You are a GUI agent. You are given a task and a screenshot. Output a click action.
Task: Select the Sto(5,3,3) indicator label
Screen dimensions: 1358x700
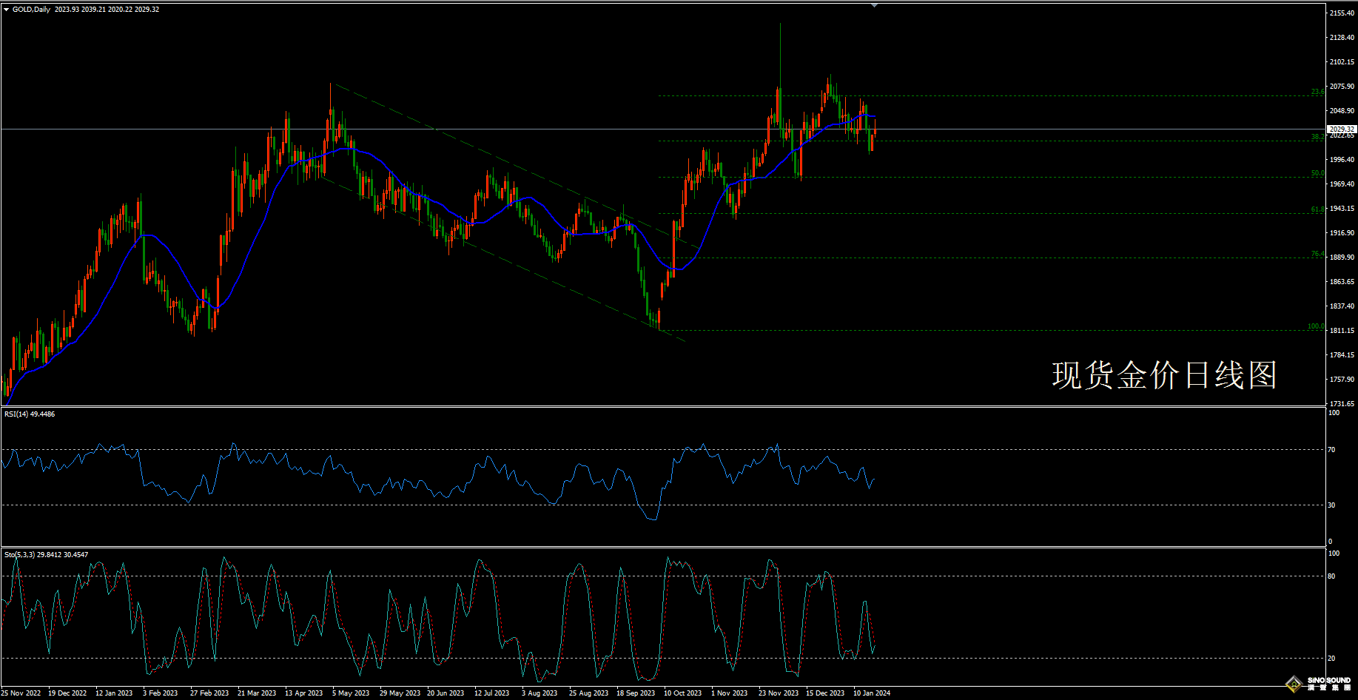point(46,555)
